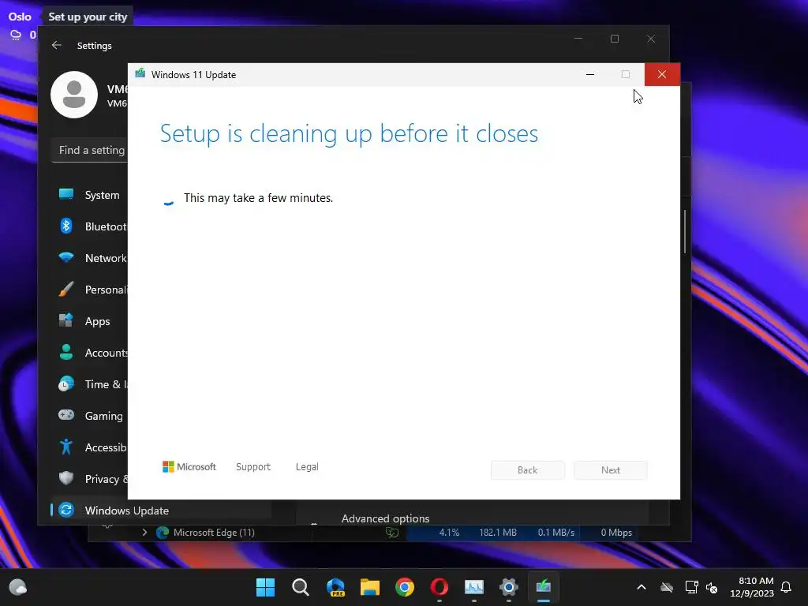Switch to Windows 11 Update on the taskbar

[x=544, y=587]
